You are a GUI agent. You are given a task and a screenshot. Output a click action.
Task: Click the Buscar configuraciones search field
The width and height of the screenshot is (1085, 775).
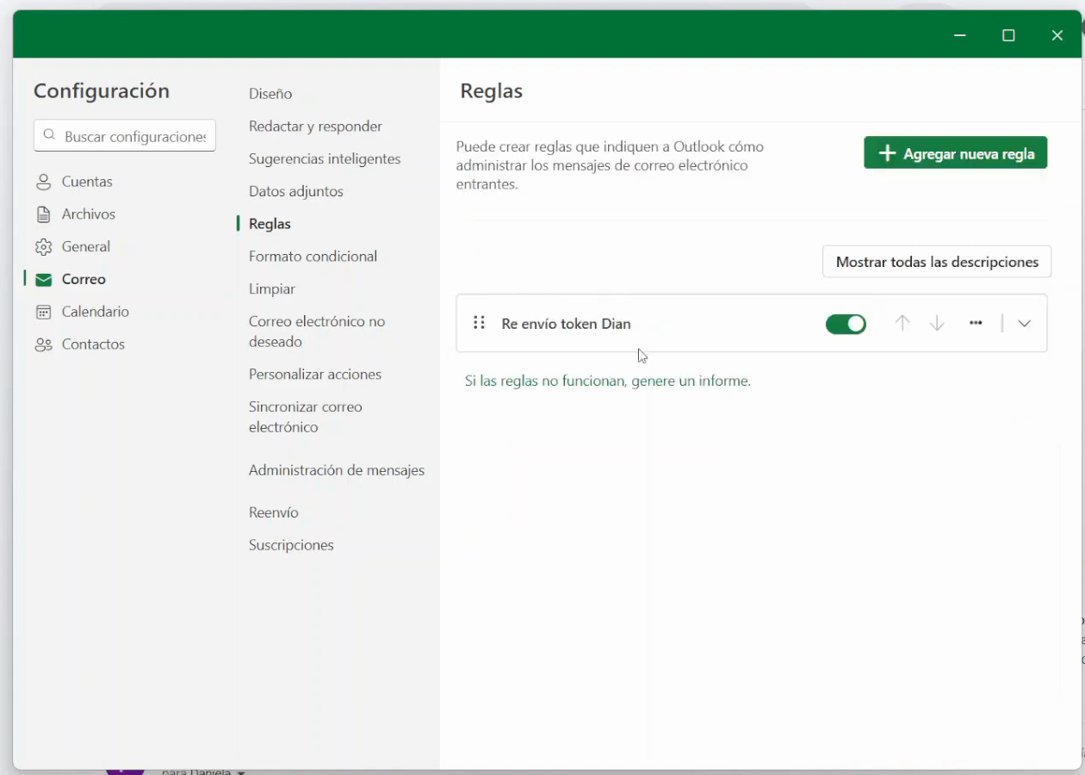125,136
